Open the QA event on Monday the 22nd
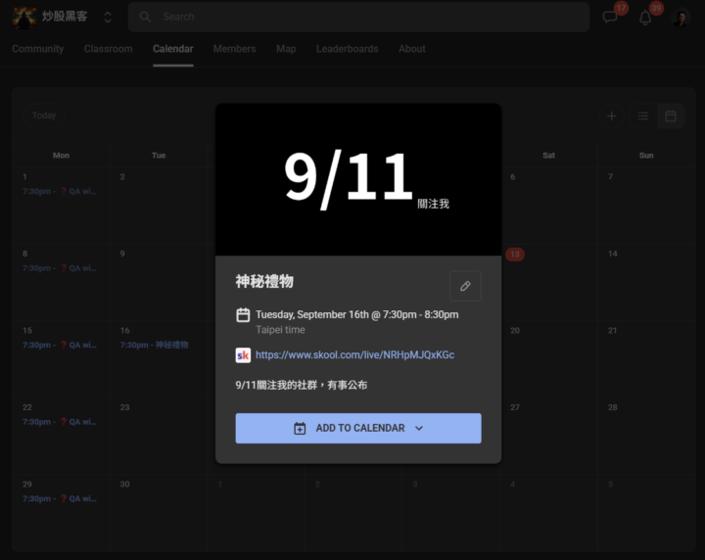The image size is (705, 560). [x=60, y=422]
